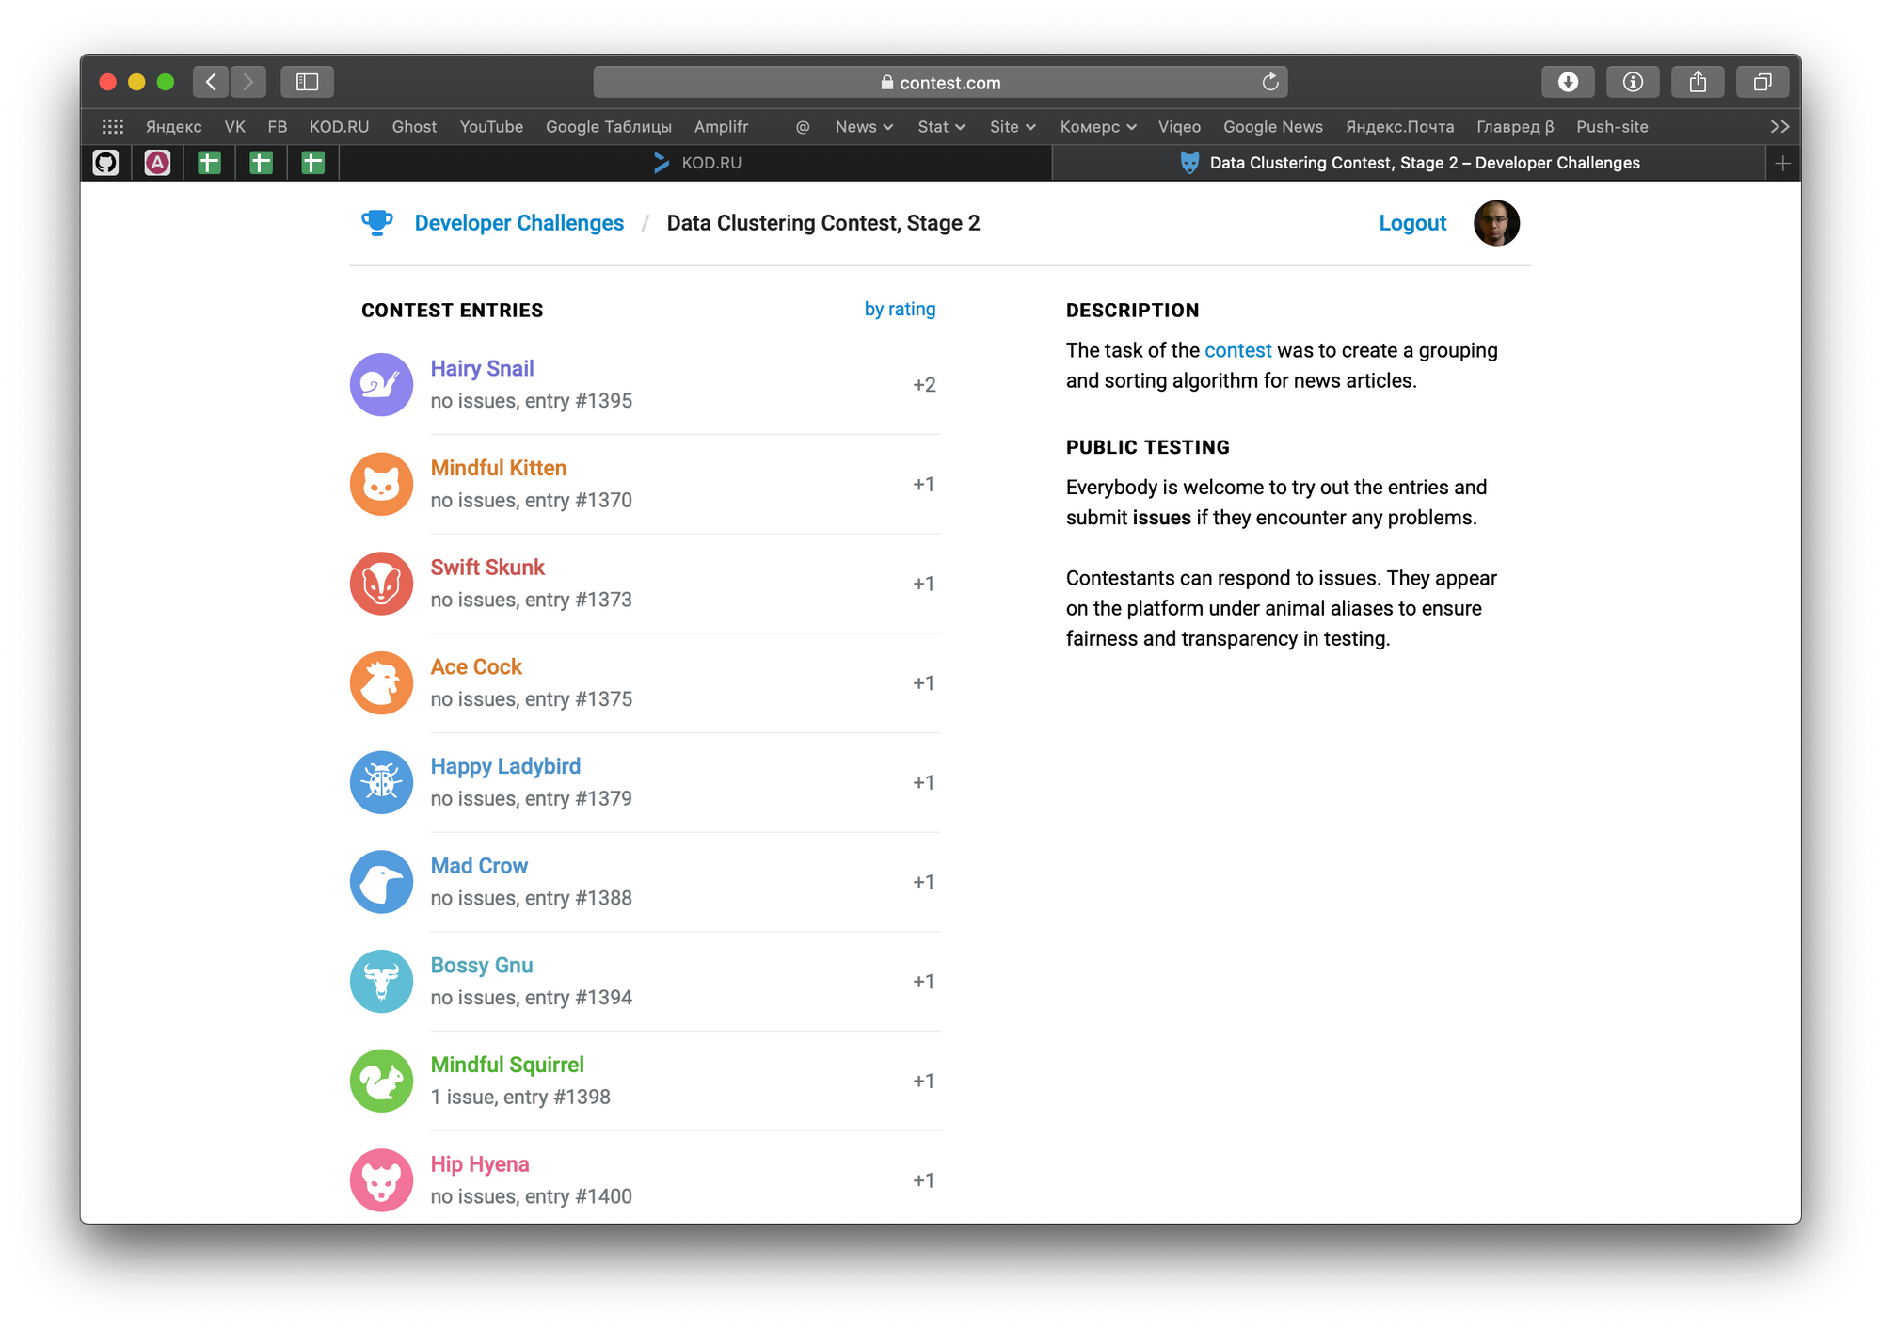This screenshot has height=1330, width=1882.
Task: Show hidden bookmarks via double chevron
Action: pyautogui.click(x=1778, y=127)
